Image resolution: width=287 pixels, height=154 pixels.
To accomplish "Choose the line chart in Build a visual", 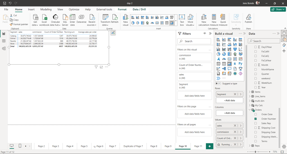I will [224, 44].
